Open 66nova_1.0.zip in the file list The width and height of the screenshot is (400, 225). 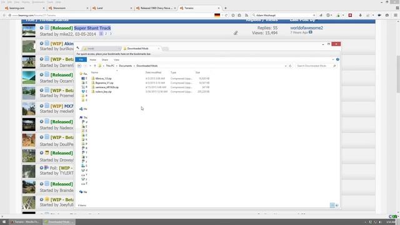pyautogui.click(x=103, y=79)
